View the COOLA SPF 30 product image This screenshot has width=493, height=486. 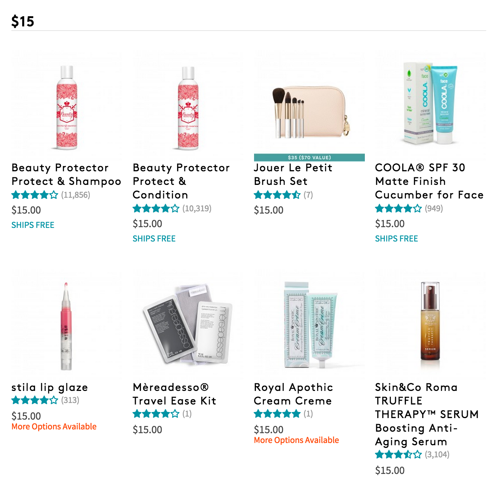[x=430, y=106]
